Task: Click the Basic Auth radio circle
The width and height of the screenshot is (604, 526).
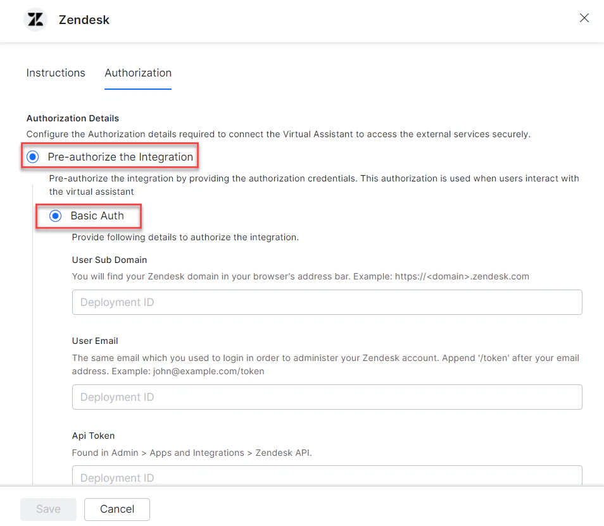Action: point(54,216)
